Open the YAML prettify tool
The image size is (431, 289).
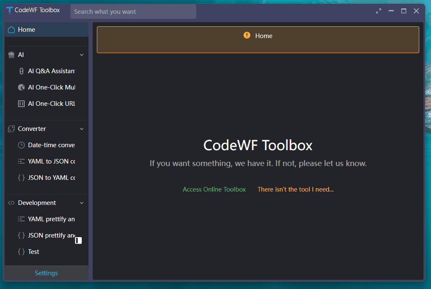(x=51, y=219)
